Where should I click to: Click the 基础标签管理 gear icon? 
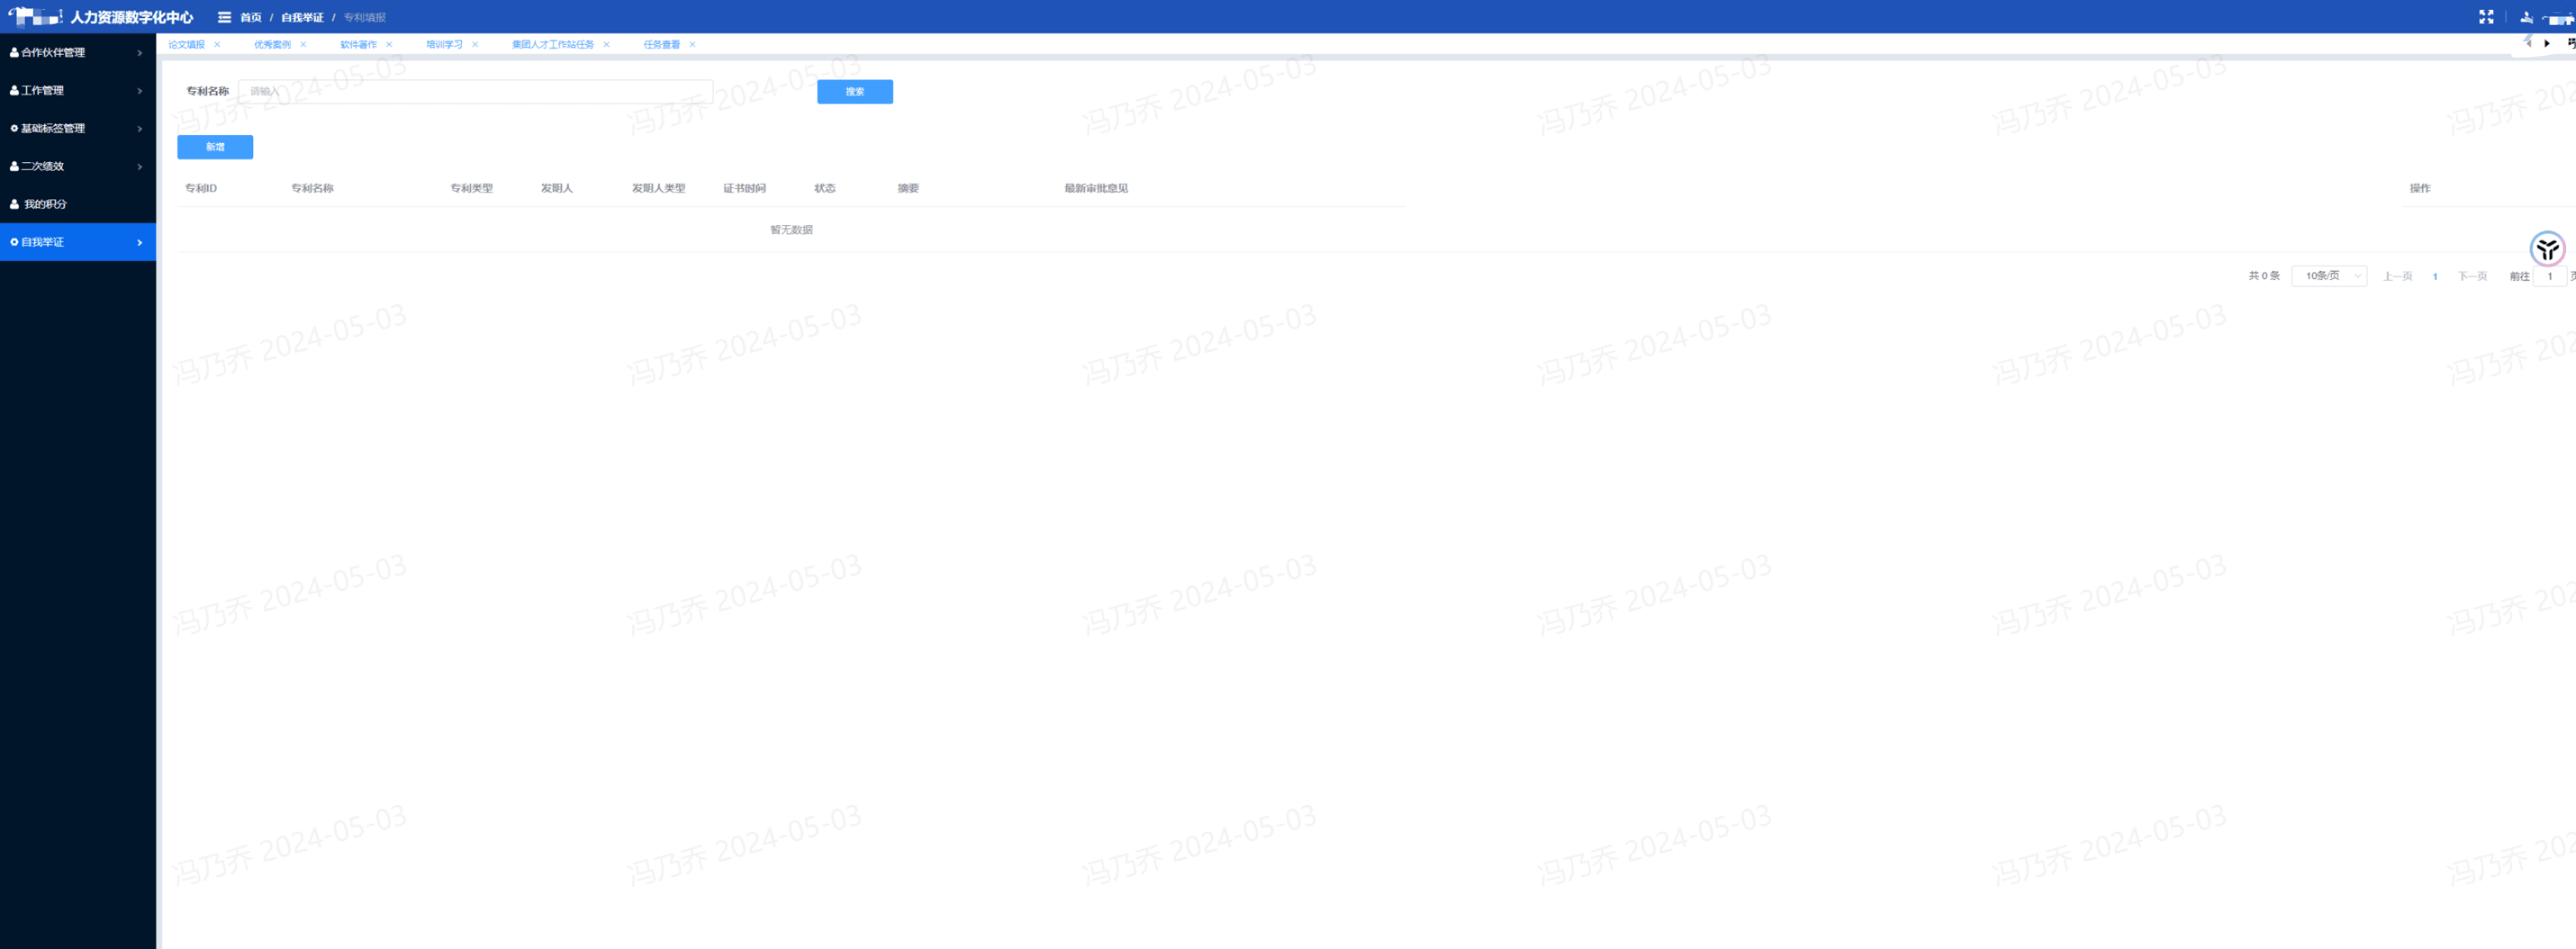tap(14, 129)
